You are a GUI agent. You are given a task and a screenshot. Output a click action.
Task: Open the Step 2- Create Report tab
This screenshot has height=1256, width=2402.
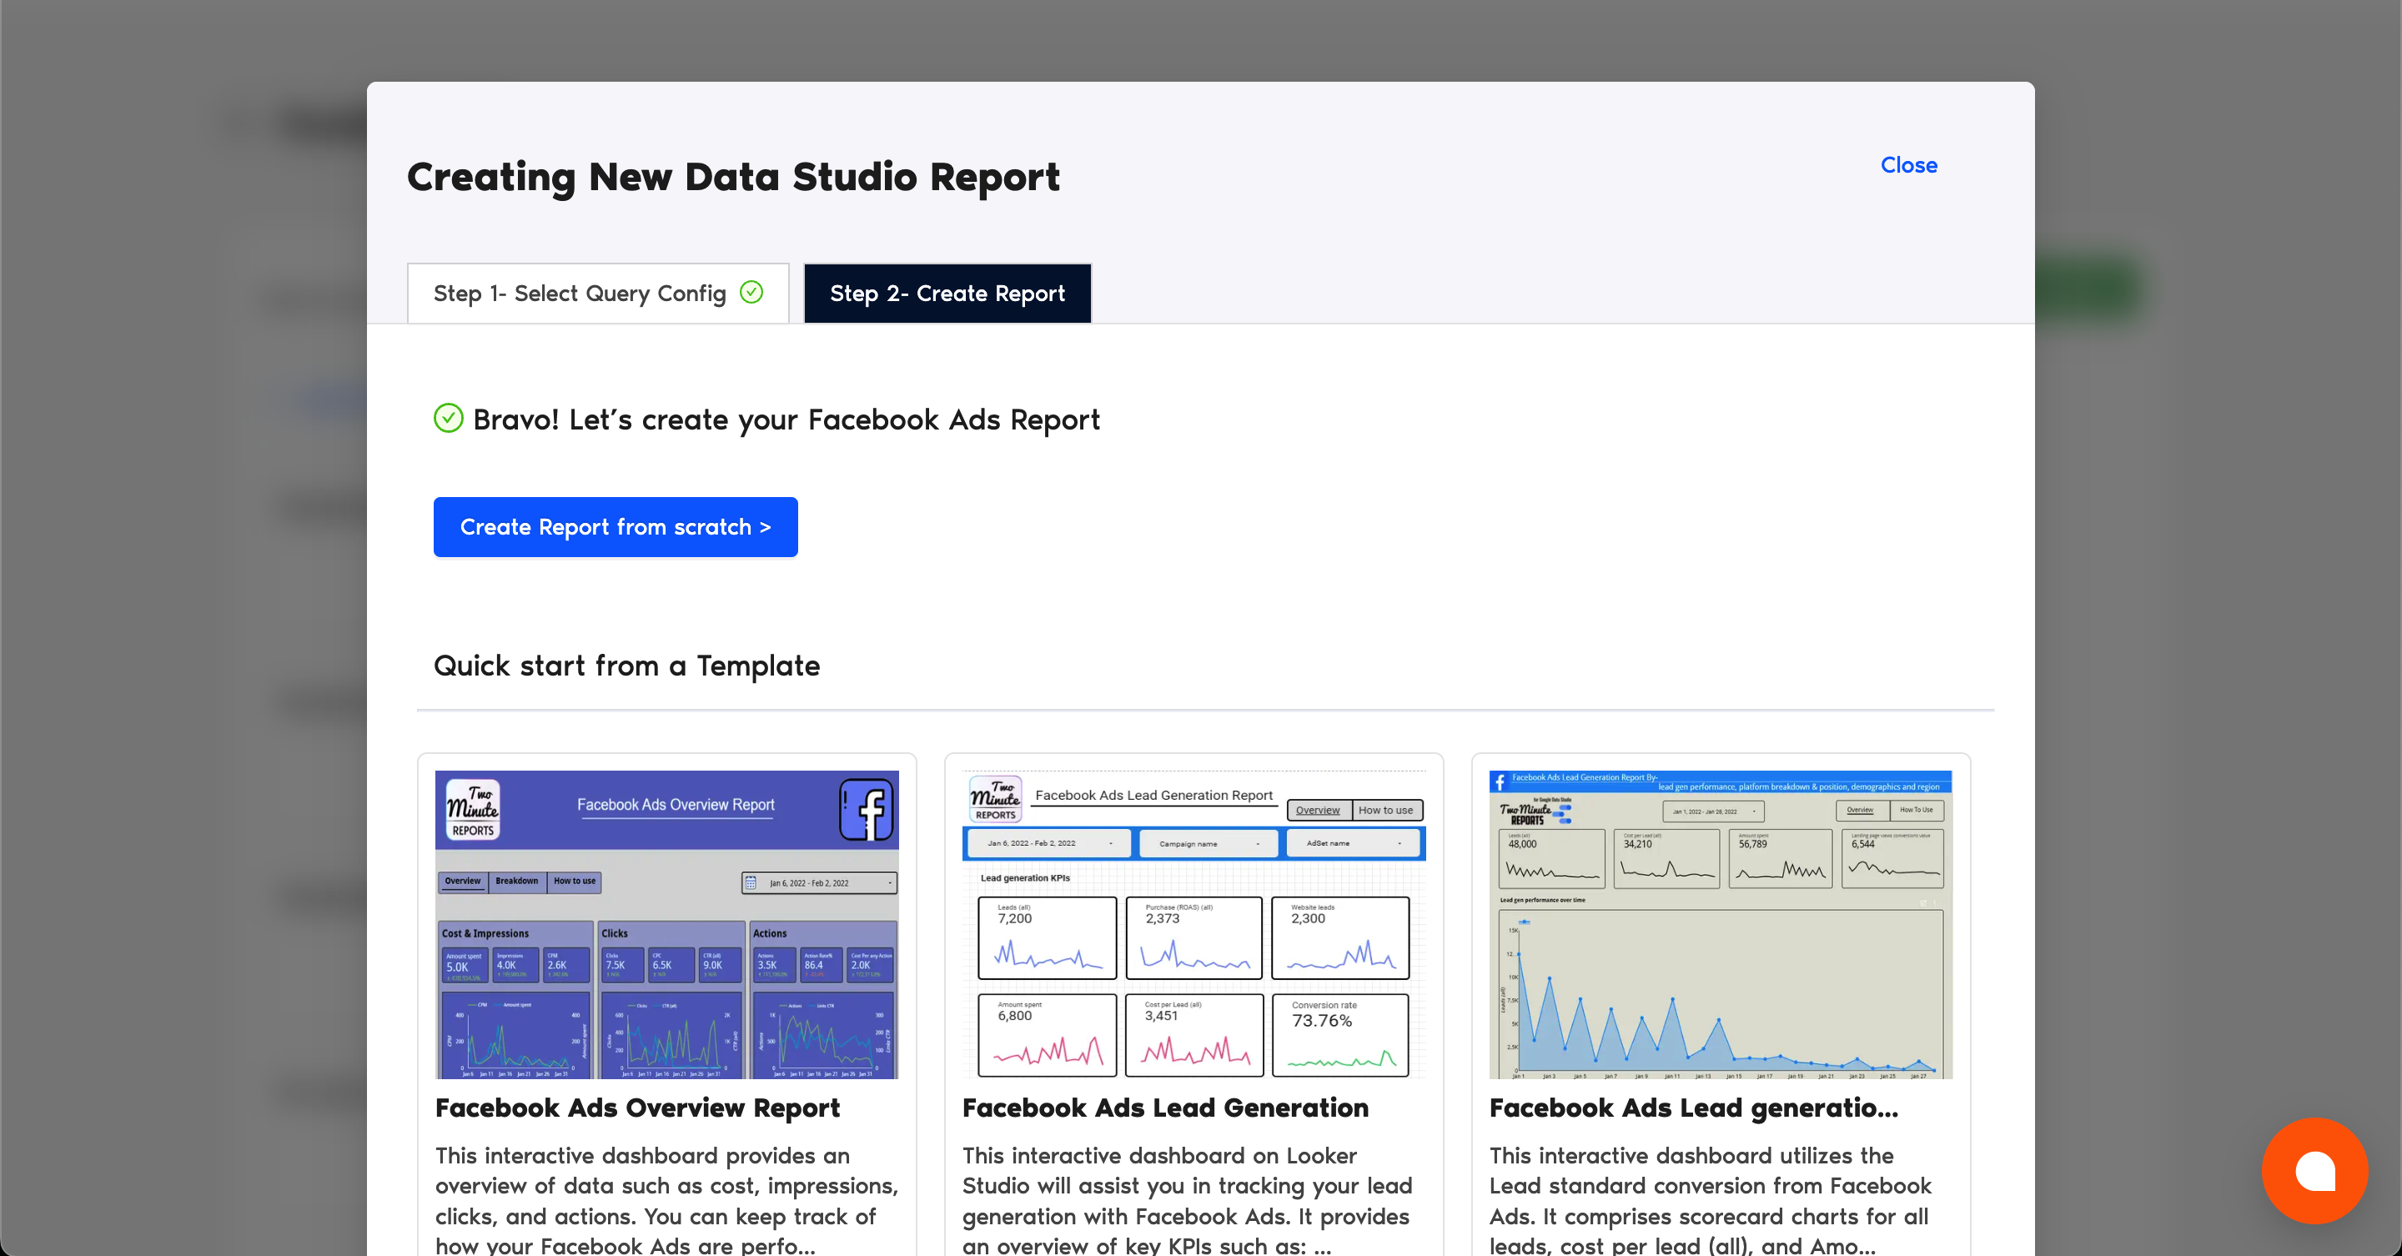tap(947, 294)
